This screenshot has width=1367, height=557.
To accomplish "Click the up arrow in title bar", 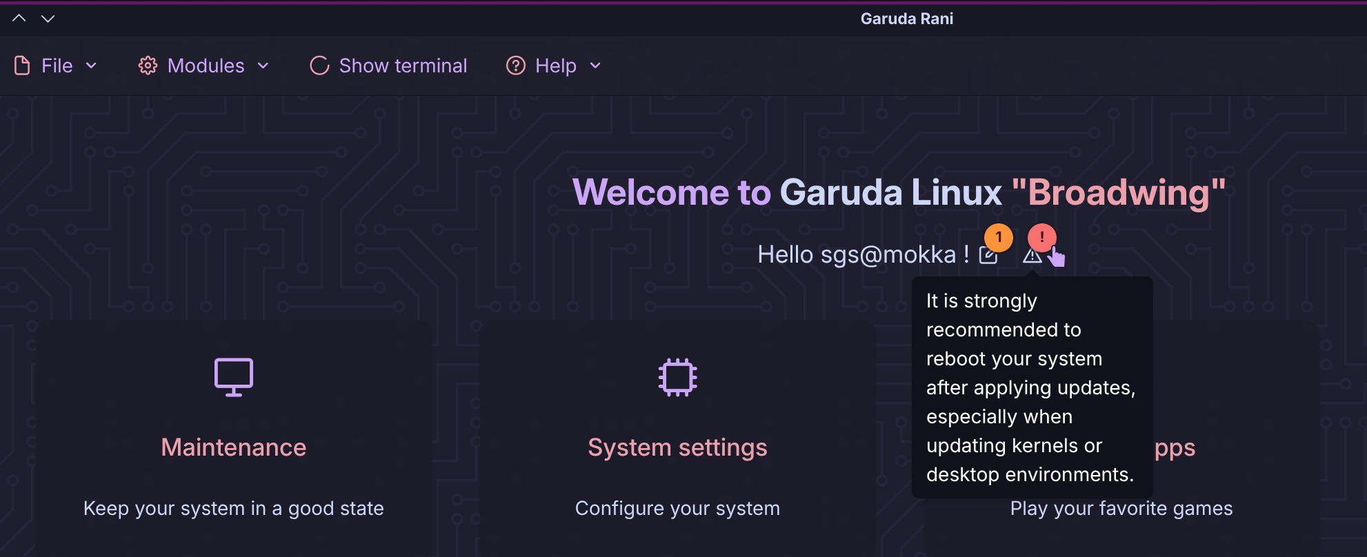I will click(19, 18).
